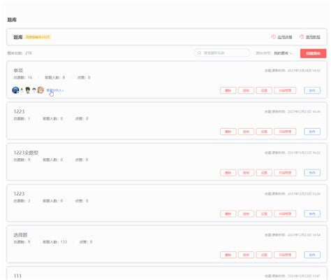This screenshot has width=331, height=280.
Task: Click 内容管理 for the 单项 bank
Action: (x=285, y=90)
